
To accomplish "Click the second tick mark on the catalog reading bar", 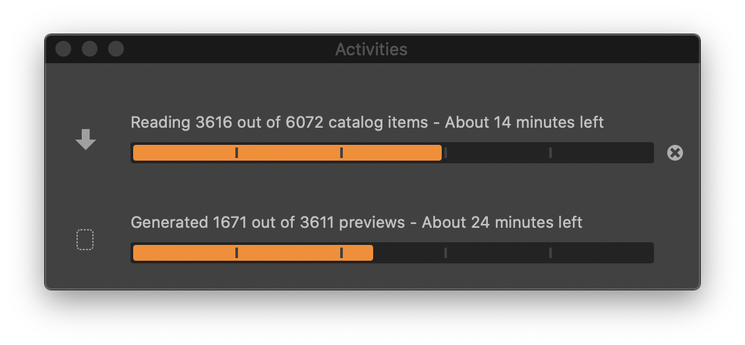I will point(342,153).
